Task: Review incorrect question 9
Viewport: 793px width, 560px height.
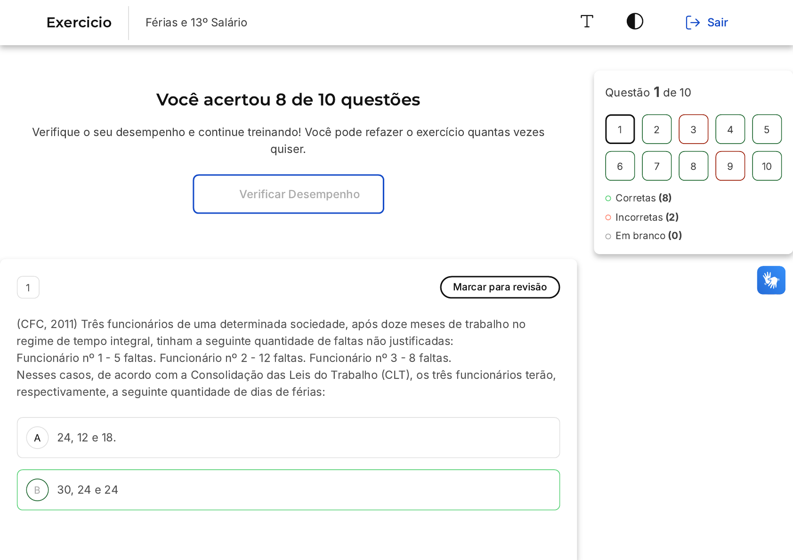Action: pyautogui.click(x=730, y=166)
